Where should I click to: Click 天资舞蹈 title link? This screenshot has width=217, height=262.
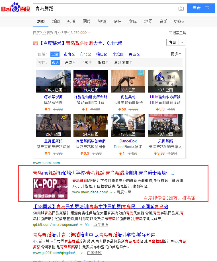pos(165,141)
